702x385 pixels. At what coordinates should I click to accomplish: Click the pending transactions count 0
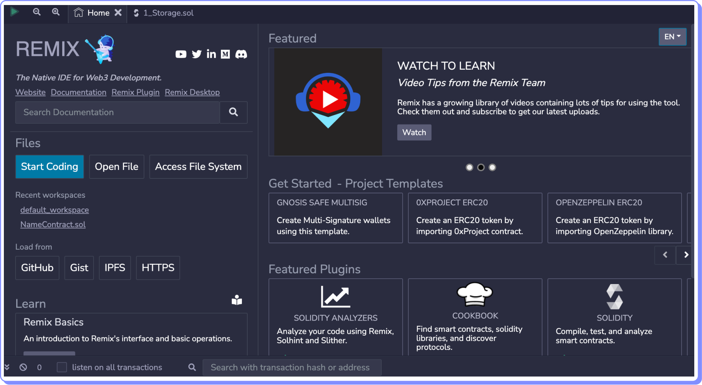point(39,368)
